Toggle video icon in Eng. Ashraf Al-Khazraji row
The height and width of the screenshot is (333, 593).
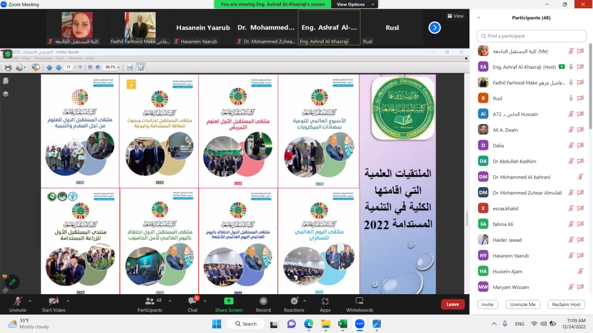(580, 67)
